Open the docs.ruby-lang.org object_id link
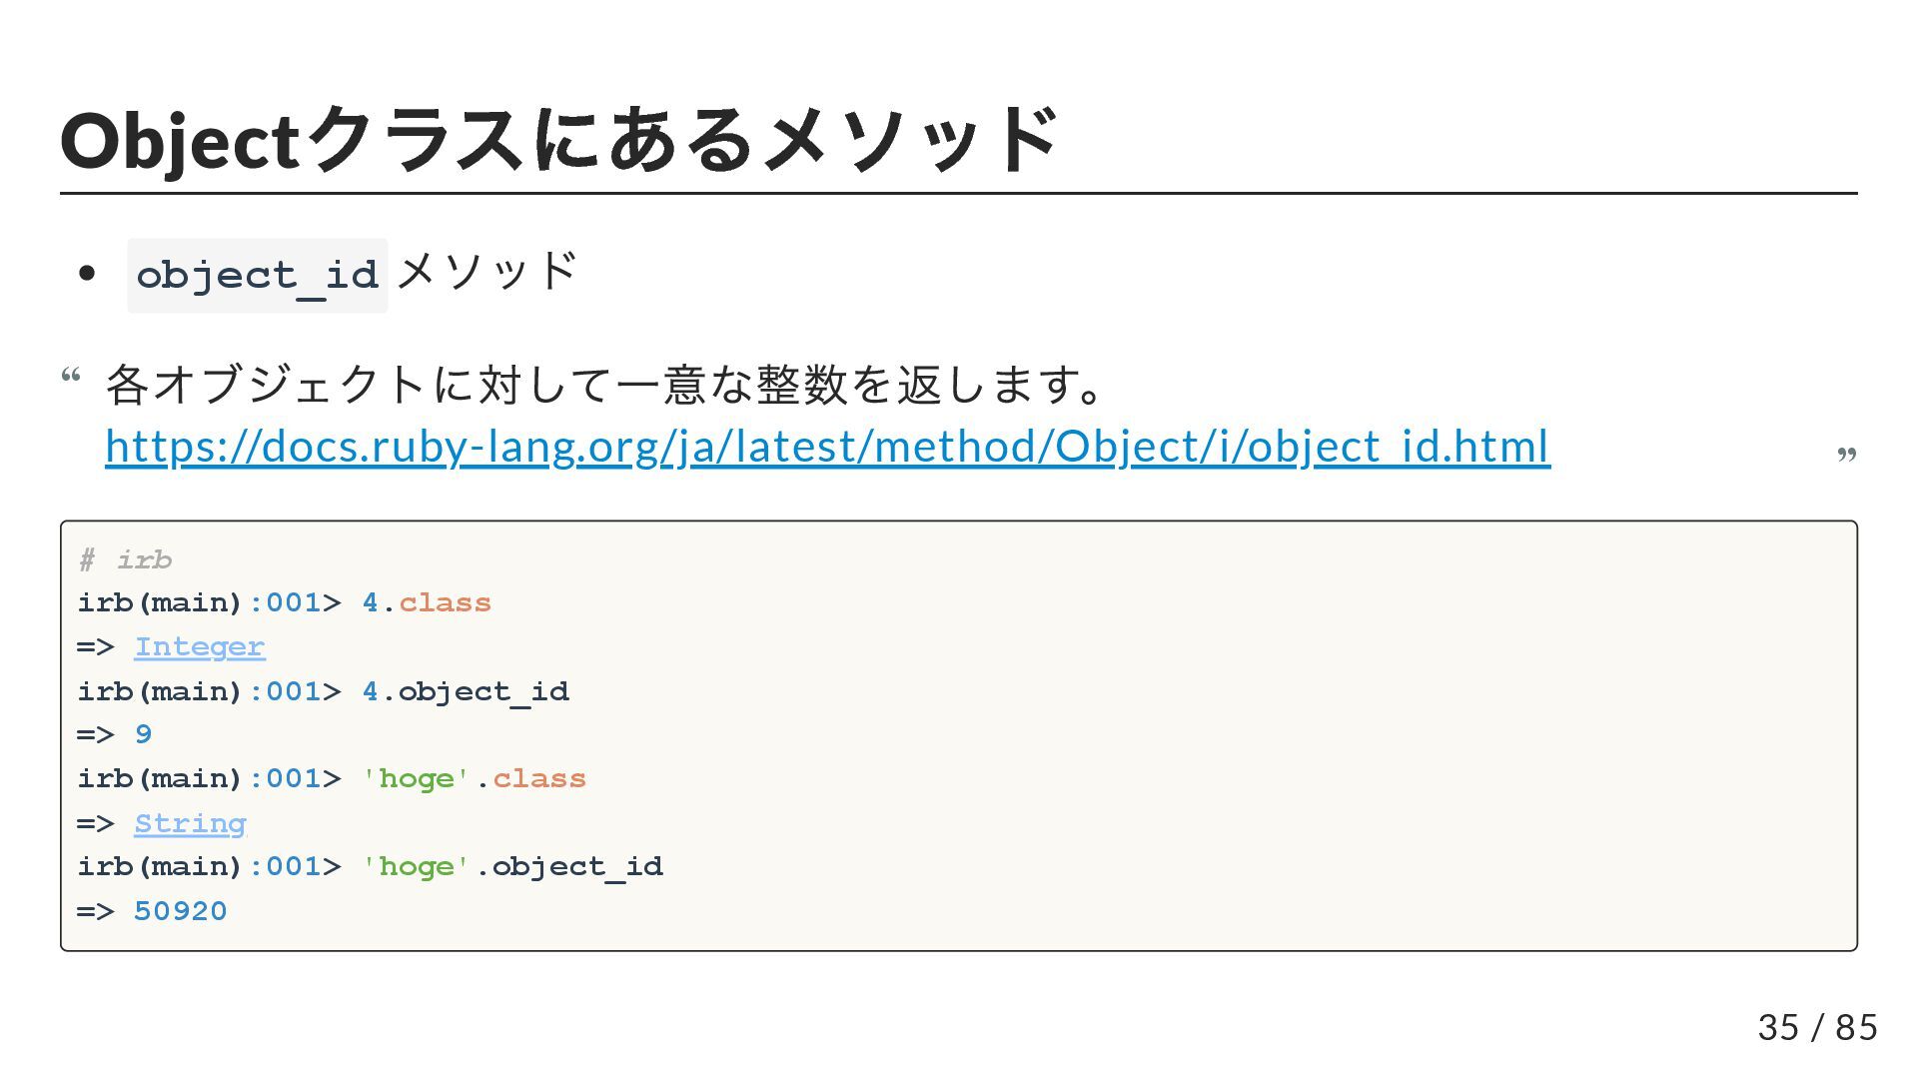This screenshot has height=1079, width=1918. (x=827, y=447)
